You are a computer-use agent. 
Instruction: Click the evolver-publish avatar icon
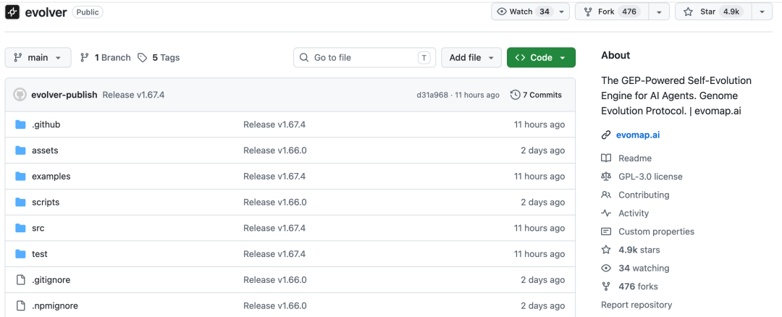(20, 95)
